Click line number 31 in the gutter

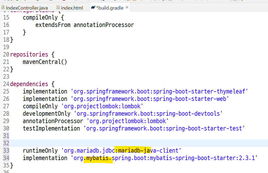(x=6, y=136)
